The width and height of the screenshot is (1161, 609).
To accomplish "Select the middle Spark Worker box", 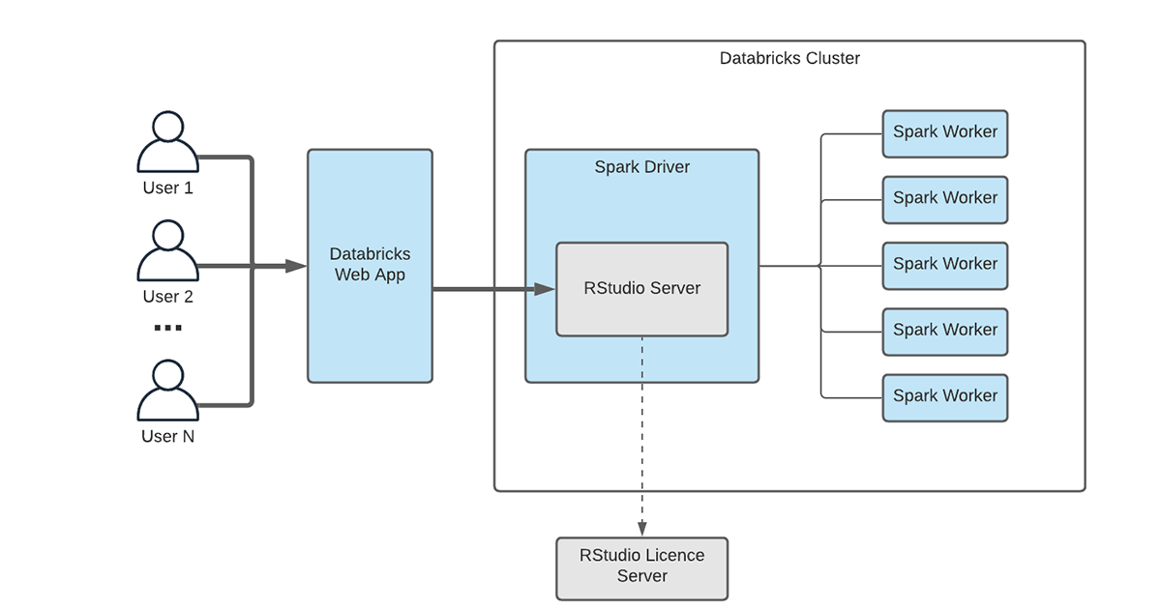I will [x=945, y=266].
